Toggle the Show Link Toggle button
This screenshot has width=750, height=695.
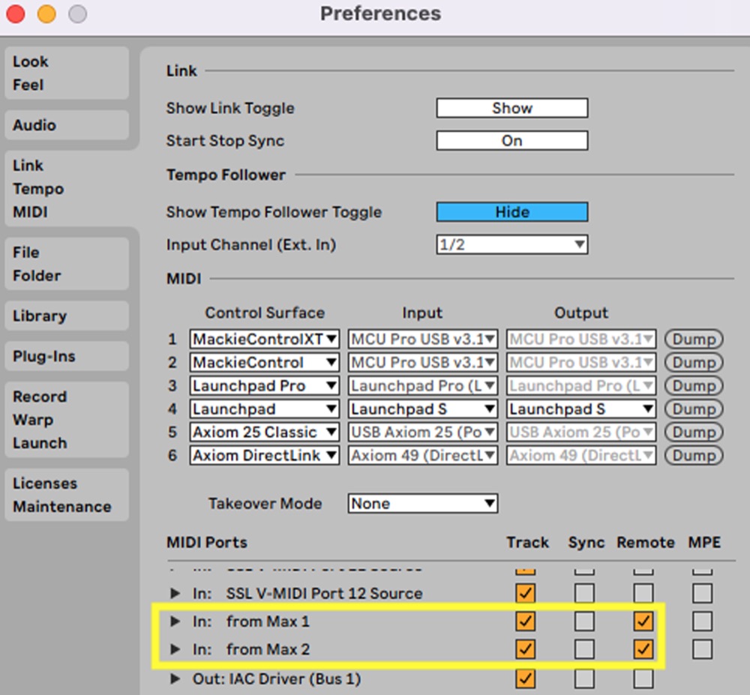point(511,108)
